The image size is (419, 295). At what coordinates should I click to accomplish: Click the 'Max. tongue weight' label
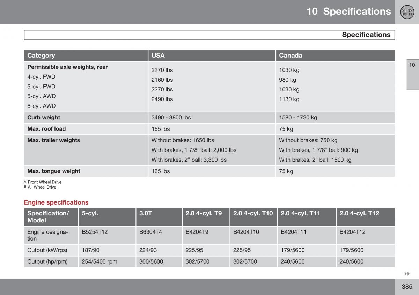[54, 171]
